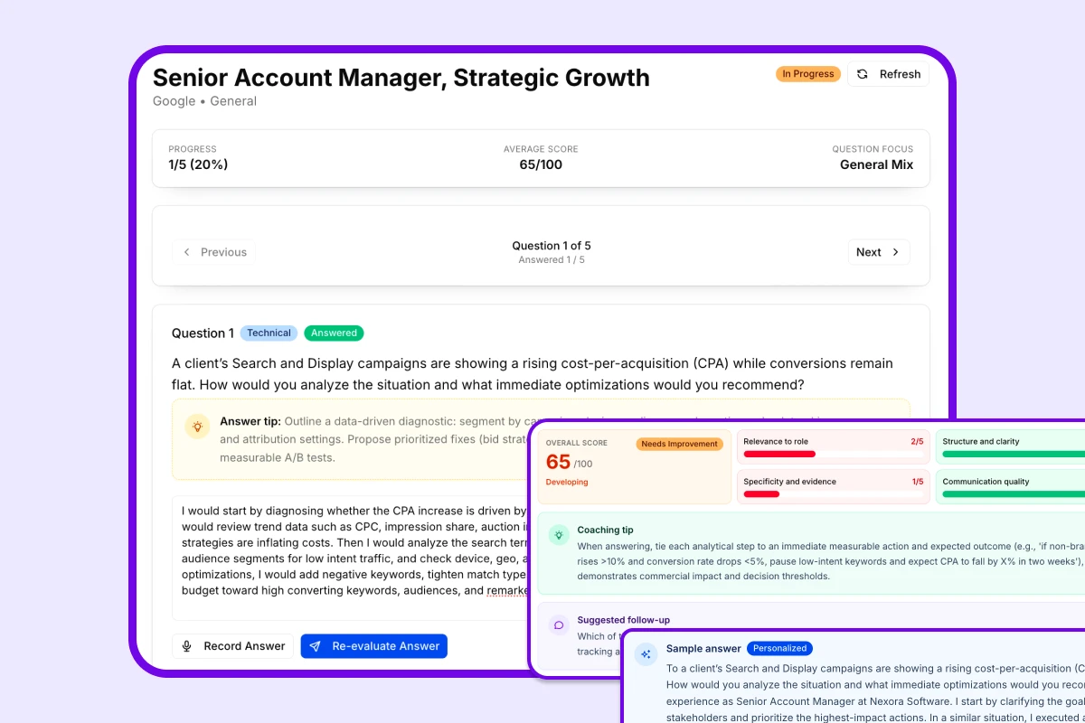
Task: Go to the Previous question
Action: tap(214, 252)
